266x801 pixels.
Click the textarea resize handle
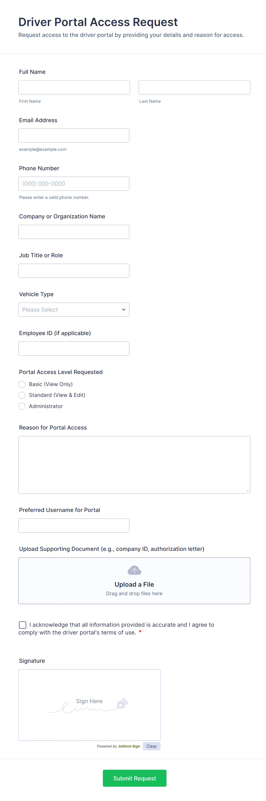pyautogui.click(x=247, y=491)
